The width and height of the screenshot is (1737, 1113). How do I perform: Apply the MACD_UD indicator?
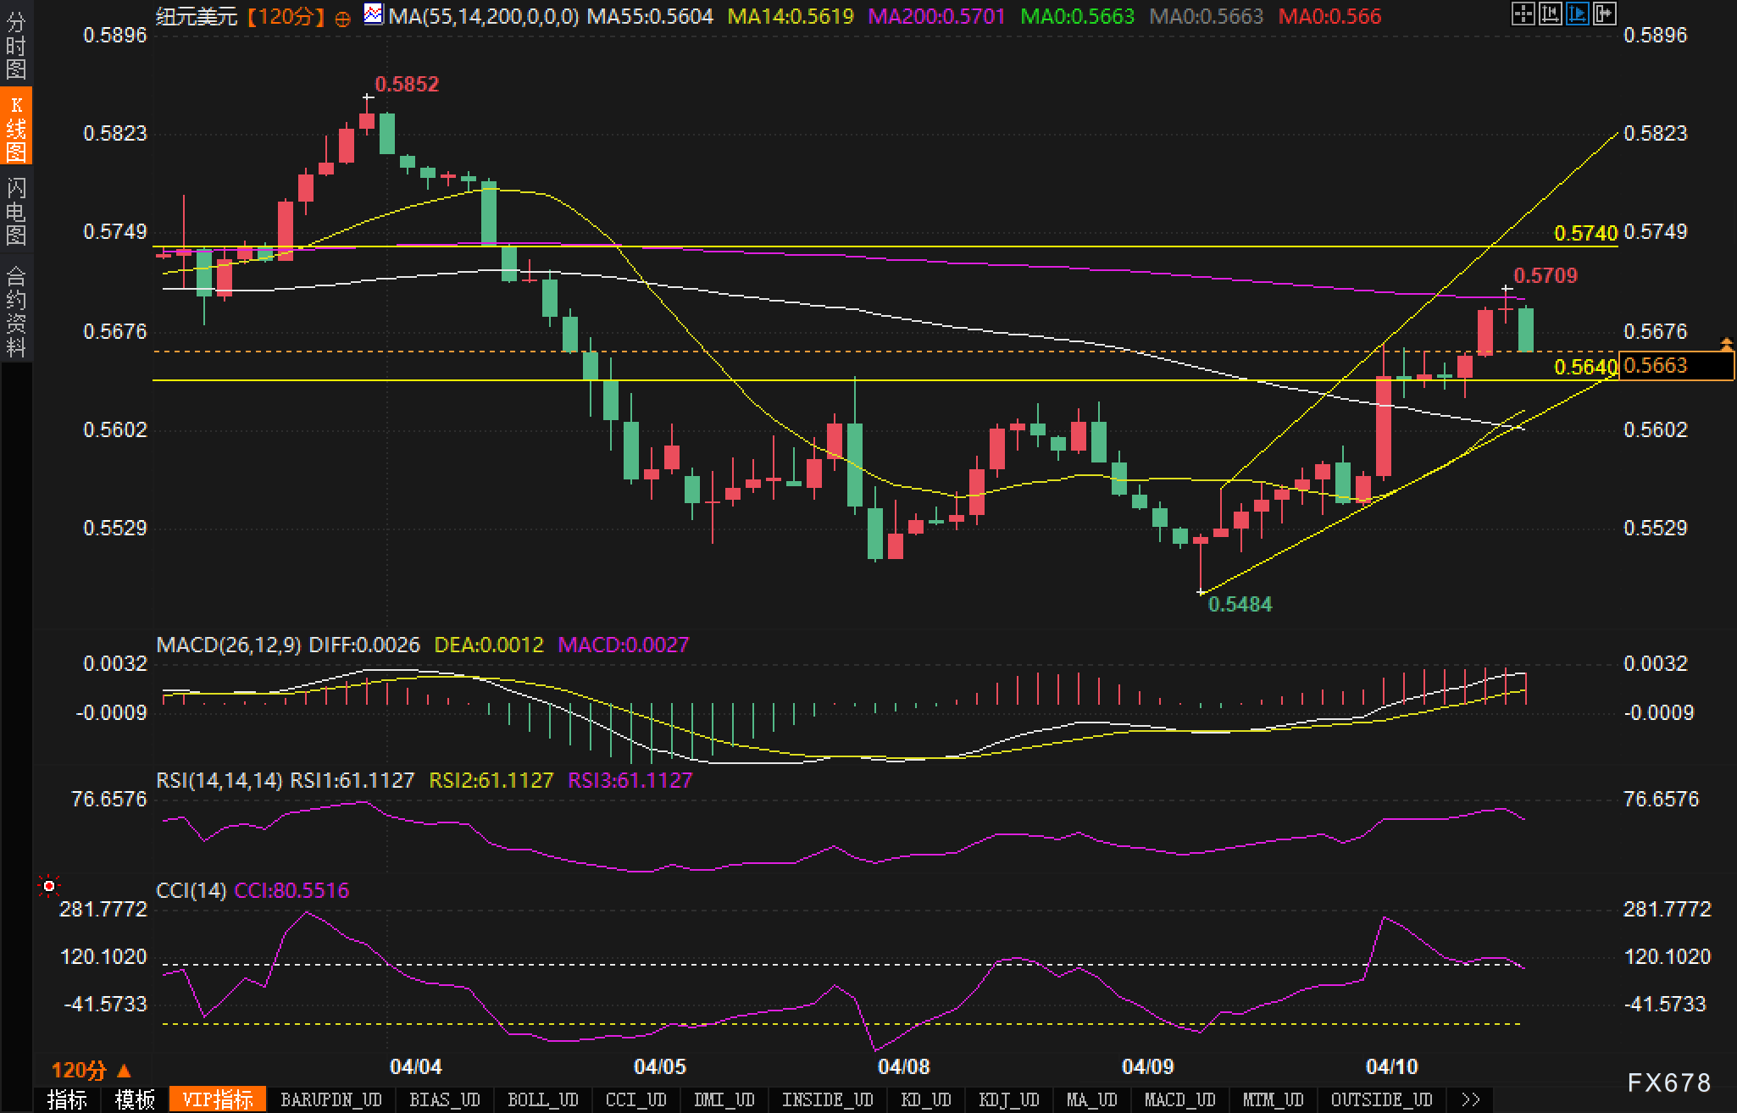pyautogui.click(x=1179, y=1099)
